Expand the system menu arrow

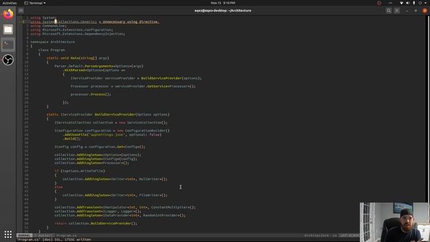[426, 3]
